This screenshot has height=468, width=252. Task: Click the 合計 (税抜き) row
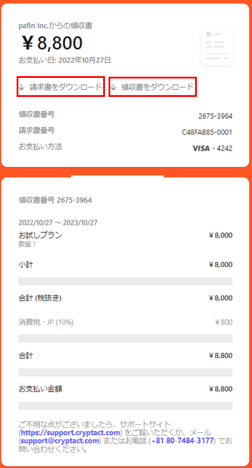(x=125, y=298)
